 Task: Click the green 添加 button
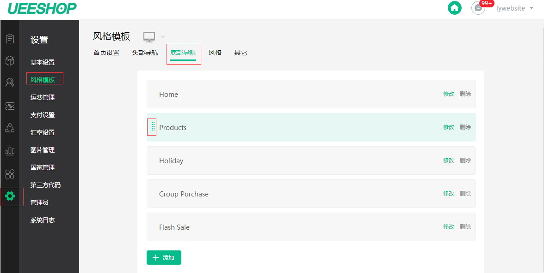(164, 257)
